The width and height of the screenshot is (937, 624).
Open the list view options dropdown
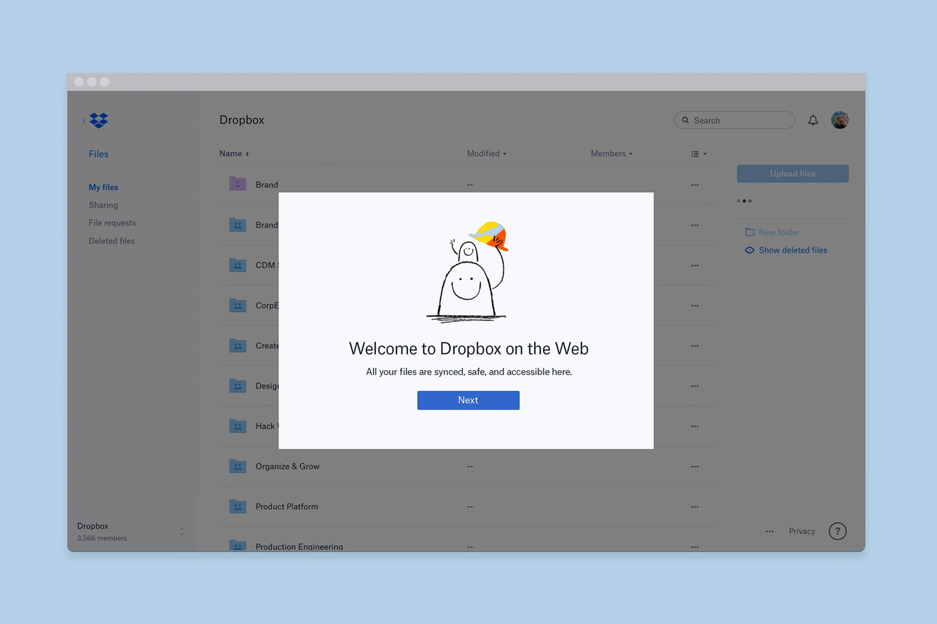pyautogui.click(x=699, y=154)
